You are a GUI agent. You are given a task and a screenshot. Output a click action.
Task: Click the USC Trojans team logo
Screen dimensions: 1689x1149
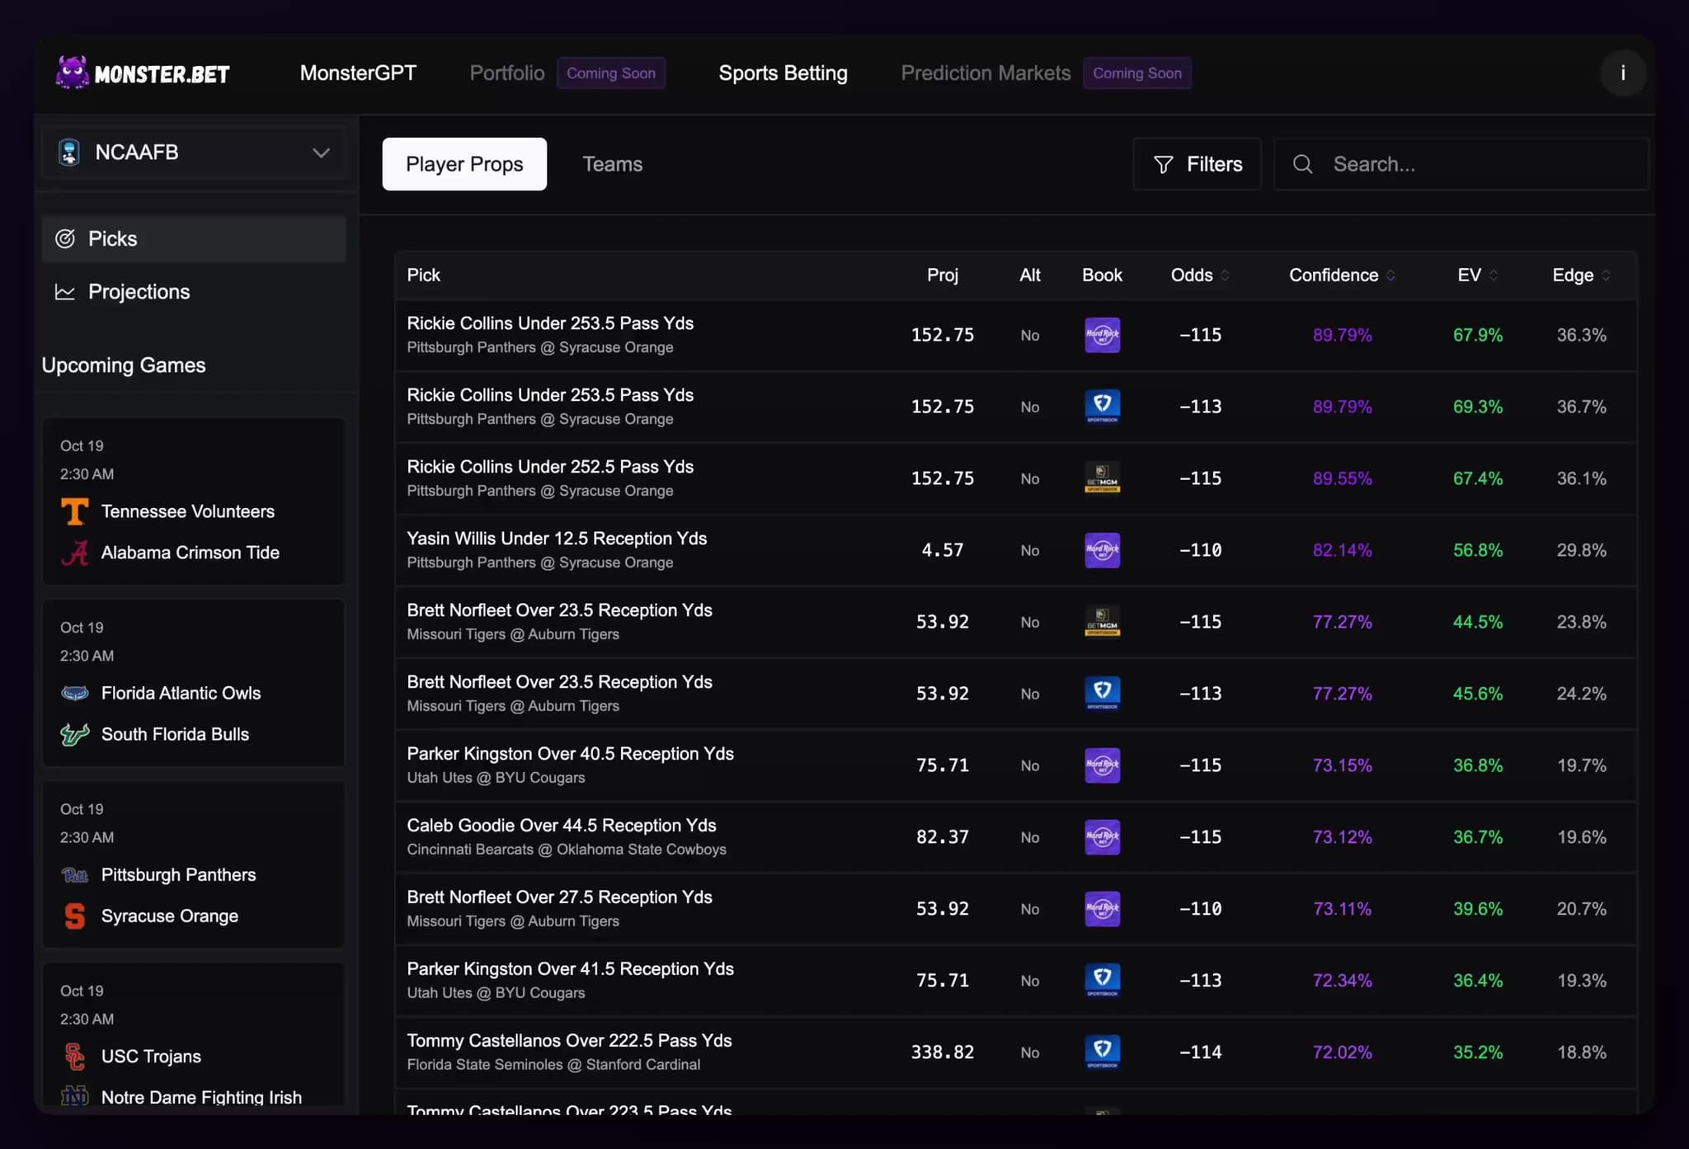(75, 1056)
